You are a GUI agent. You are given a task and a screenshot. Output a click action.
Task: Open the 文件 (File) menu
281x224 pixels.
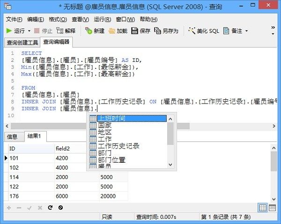(x=14, y=19)
